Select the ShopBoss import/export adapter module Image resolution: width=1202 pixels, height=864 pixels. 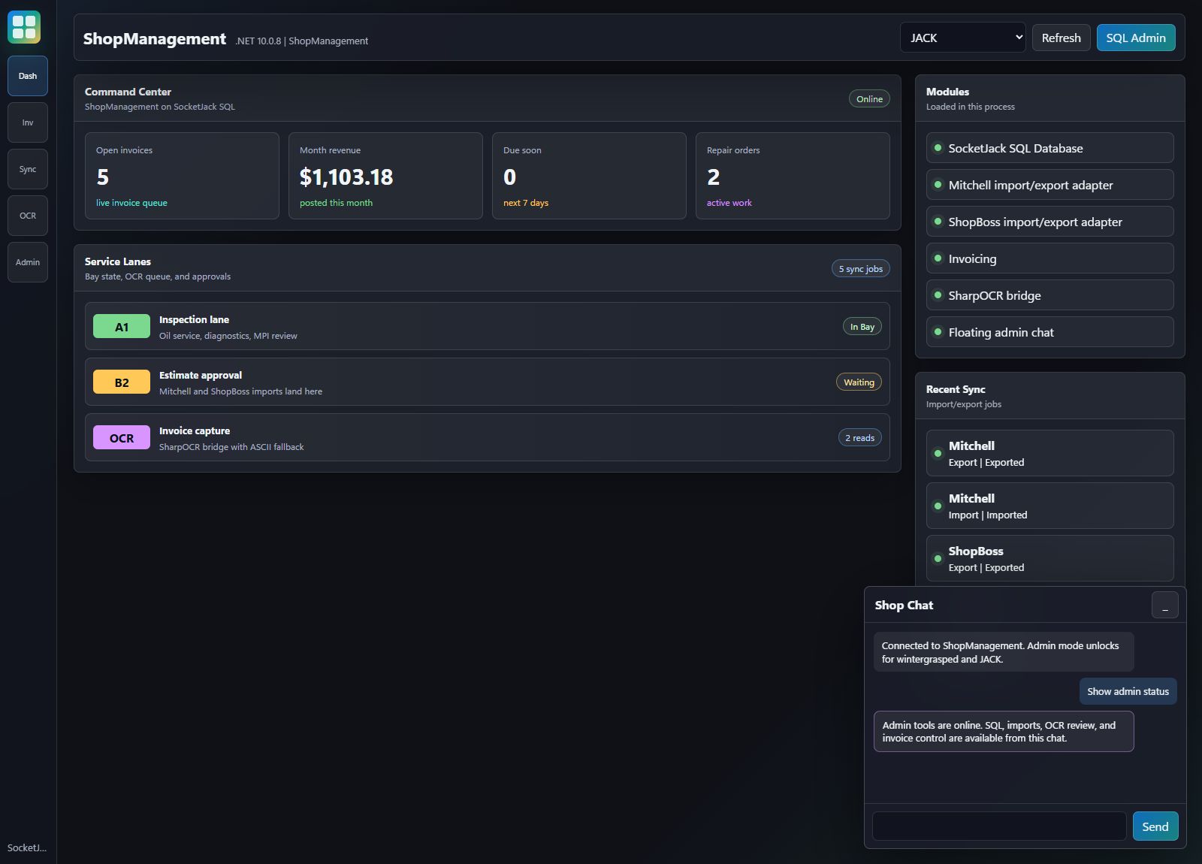click(x=1050, y=222)
